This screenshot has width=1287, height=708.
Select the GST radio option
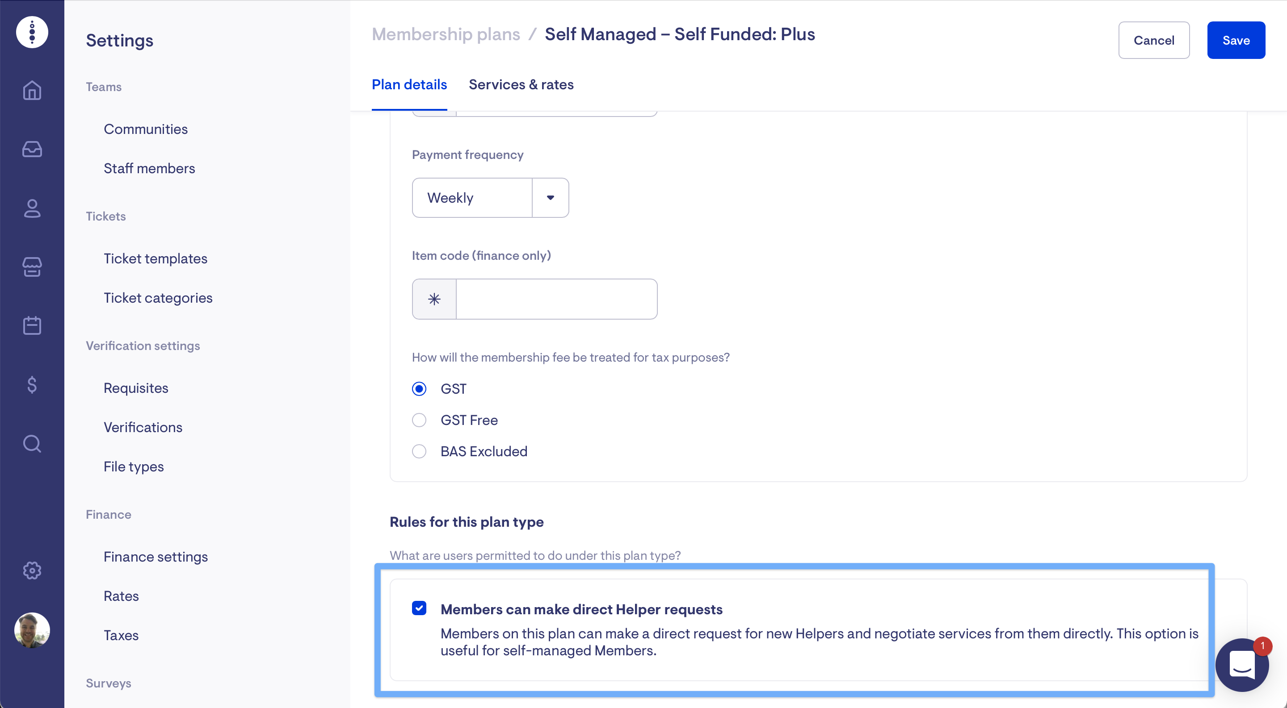coord(419,389)
